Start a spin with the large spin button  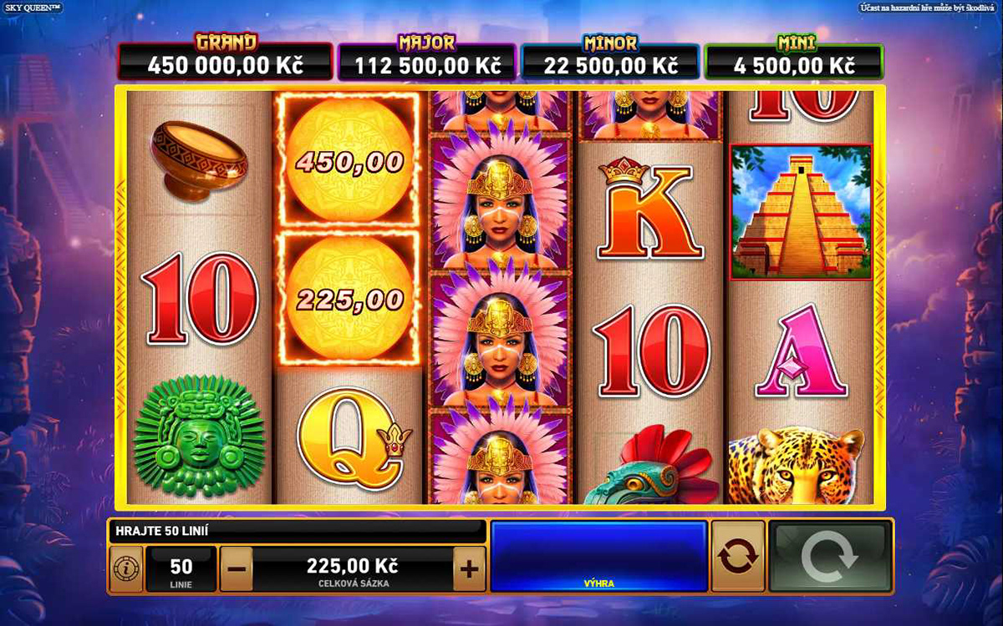coord(830,557)
